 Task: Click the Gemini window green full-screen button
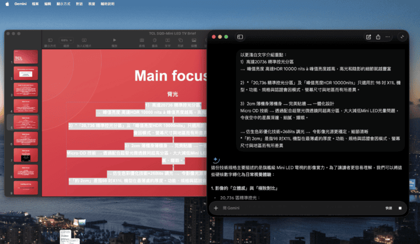tap(226, 37)
